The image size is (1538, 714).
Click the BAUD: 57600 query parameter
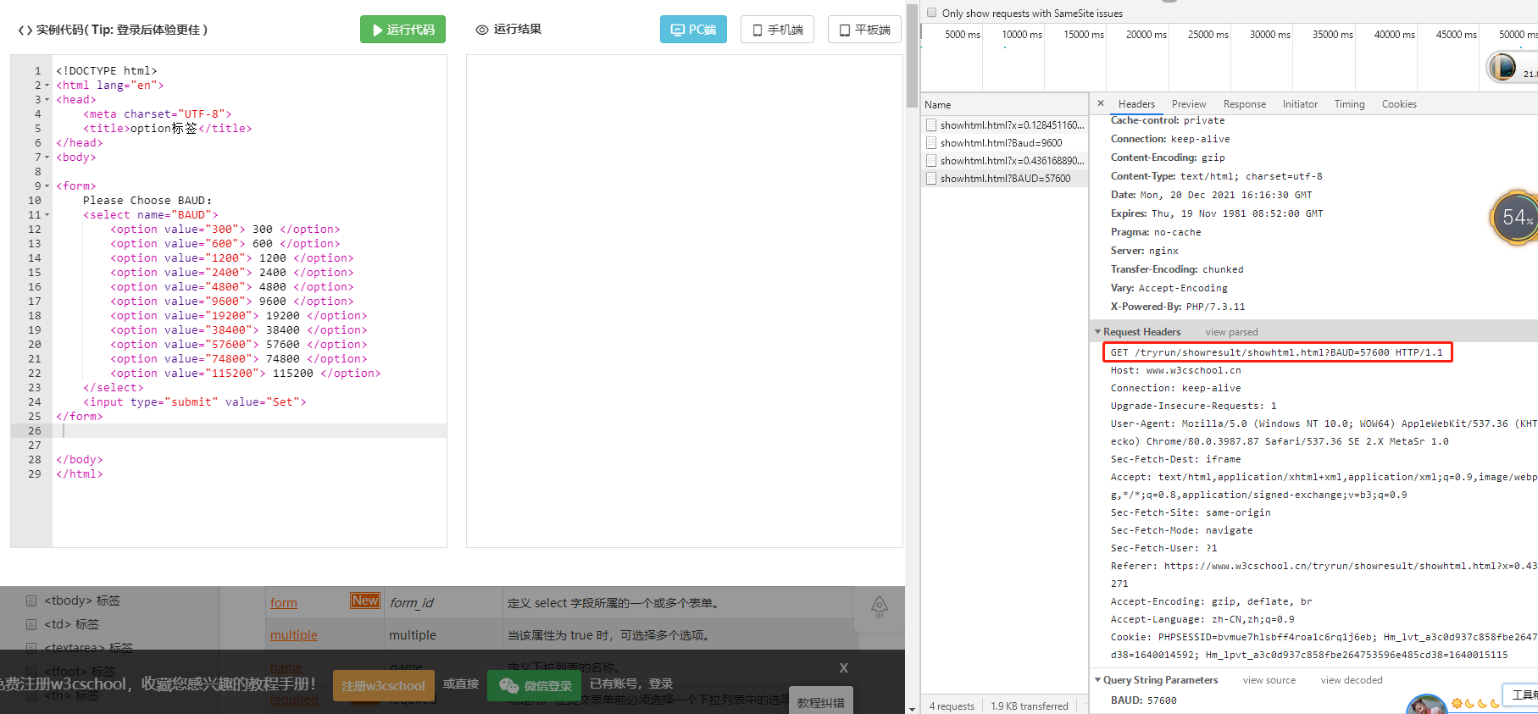(x=1143, y=700)
